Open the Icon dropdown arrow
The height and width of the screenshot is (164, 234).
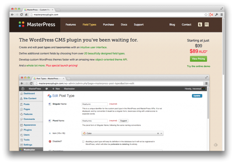click(x=161, y=134)
